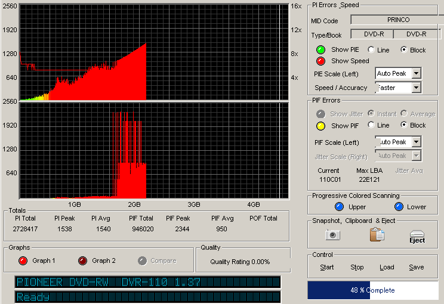
Task: Take a snapshot with the camera icon
Action: coord(333,235)
